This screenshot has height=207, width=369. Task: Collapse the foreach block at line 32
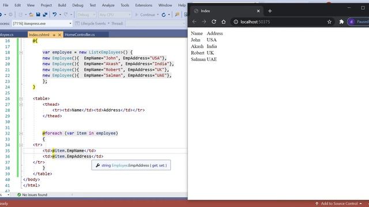coord(21,133)
